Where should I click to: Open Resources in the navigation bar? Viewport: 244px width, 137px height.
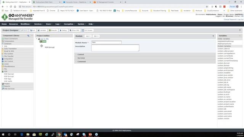[x=14, y=24]
